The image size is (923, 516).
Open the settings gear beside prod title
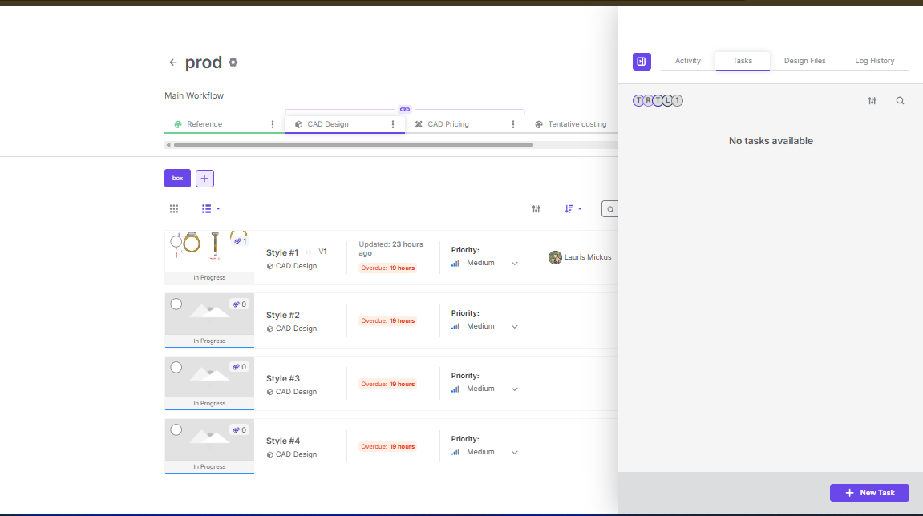(x=233, y=62)
